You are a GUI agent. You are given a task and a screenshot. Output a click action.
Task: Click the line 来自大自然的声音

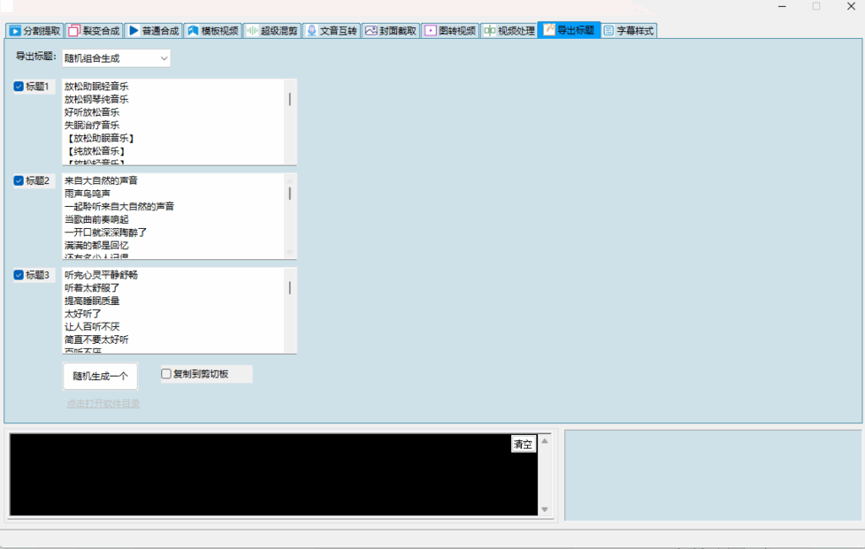(101, 181)
